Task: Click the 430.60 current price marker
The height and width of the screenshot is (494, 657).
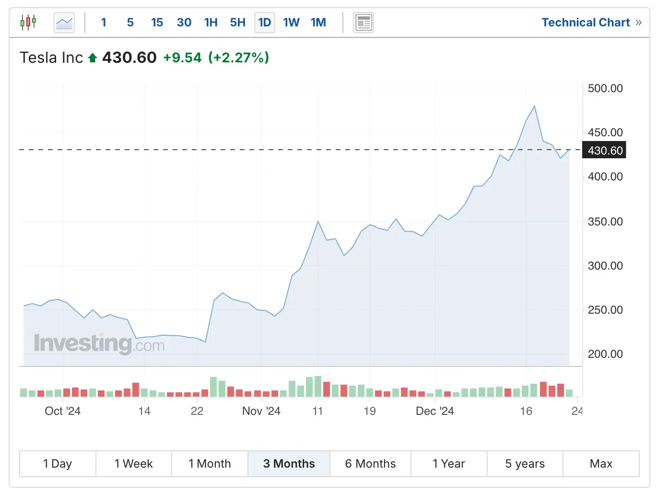Action: pyautogui.click(x=604, y=151)
